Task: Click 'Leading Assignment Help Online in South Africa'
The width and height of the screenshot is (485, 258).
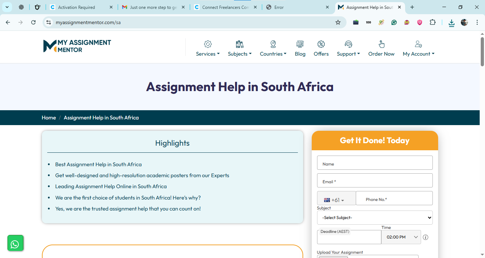Action: coord(111,186)
